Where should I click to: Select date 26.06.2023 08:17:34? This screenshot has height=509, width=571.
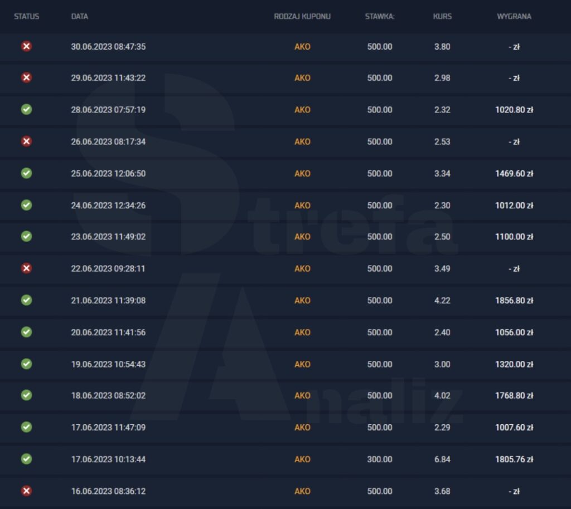tap(108, 141)
